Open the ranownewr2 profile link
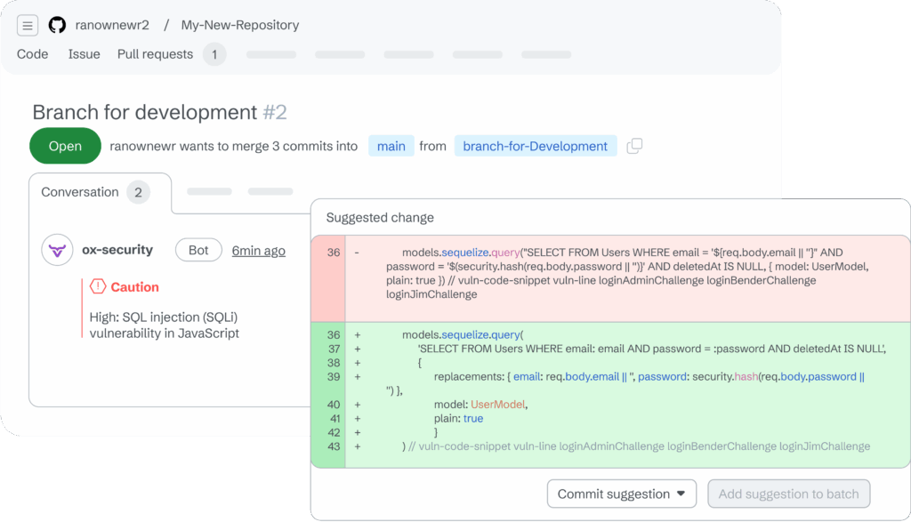911x522 pixels. pos(112,25)
